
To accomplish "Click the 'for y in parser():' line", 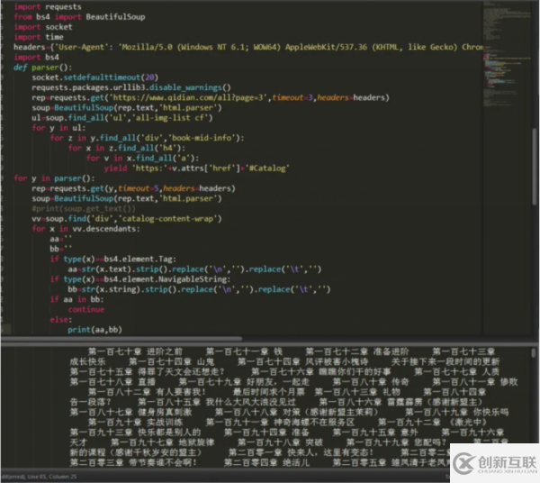I will click(54, 178).
